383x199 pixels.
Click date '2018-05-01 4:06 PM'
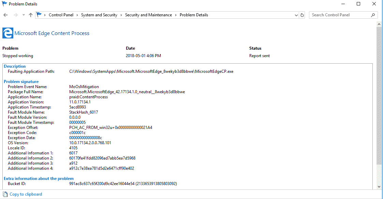(143, 56)
